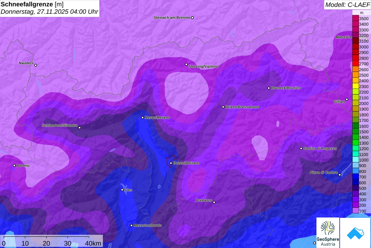
Task: Pick the 100 m light purple legend swatch
Action: pos(356,211)
